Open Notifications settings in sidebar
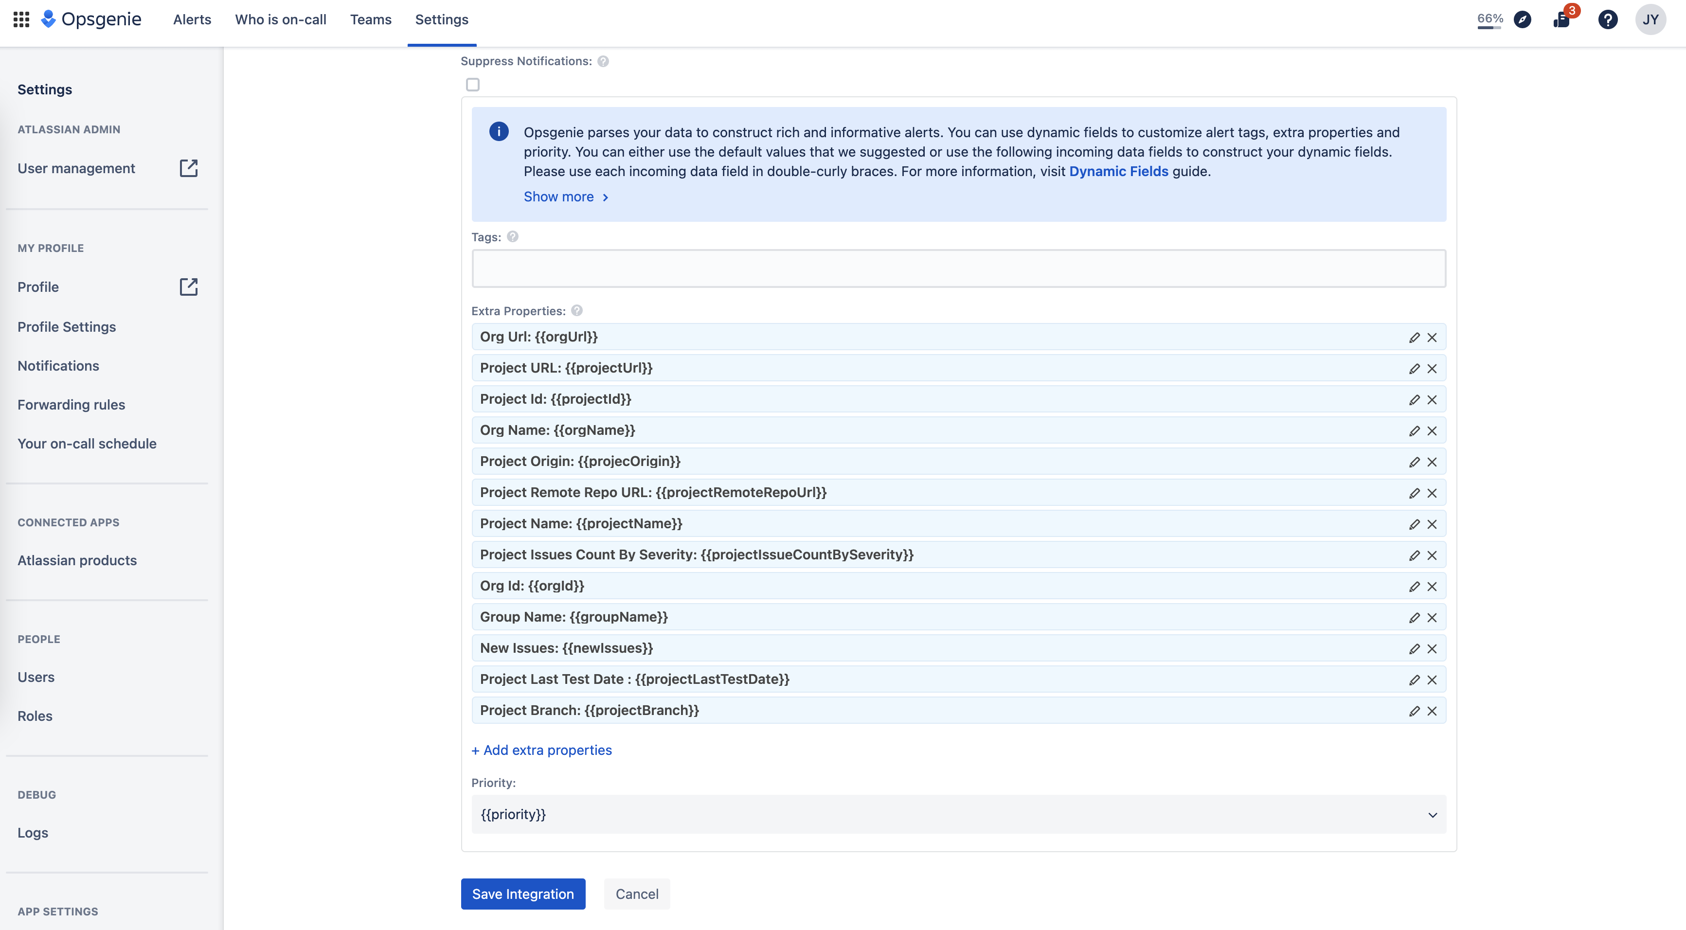This screenshot has width=1686, height=930. 58,366
